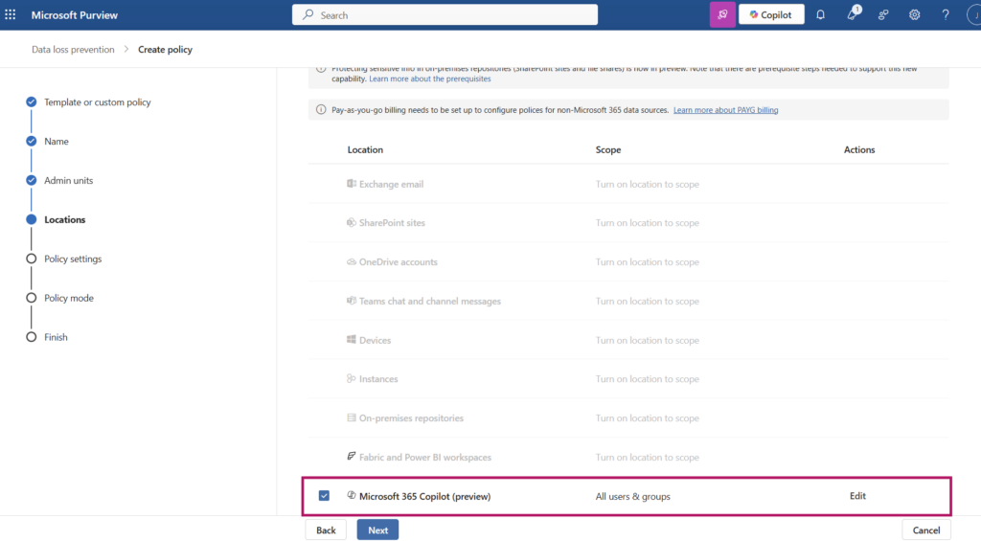Go to Template or custom policy step

[x=97, y=101]
